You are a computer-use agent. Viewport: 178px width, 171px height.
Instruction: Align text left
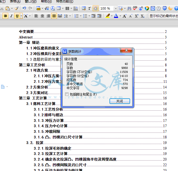[36, 16]
